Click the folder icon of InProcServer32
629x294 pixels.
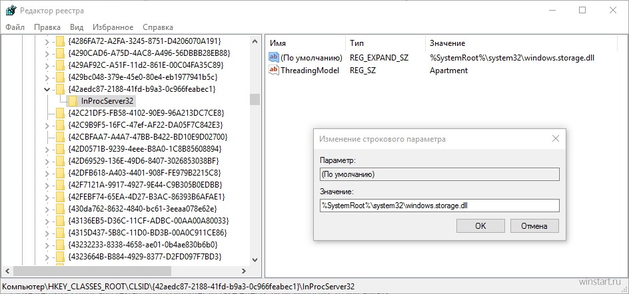(73, 101)
